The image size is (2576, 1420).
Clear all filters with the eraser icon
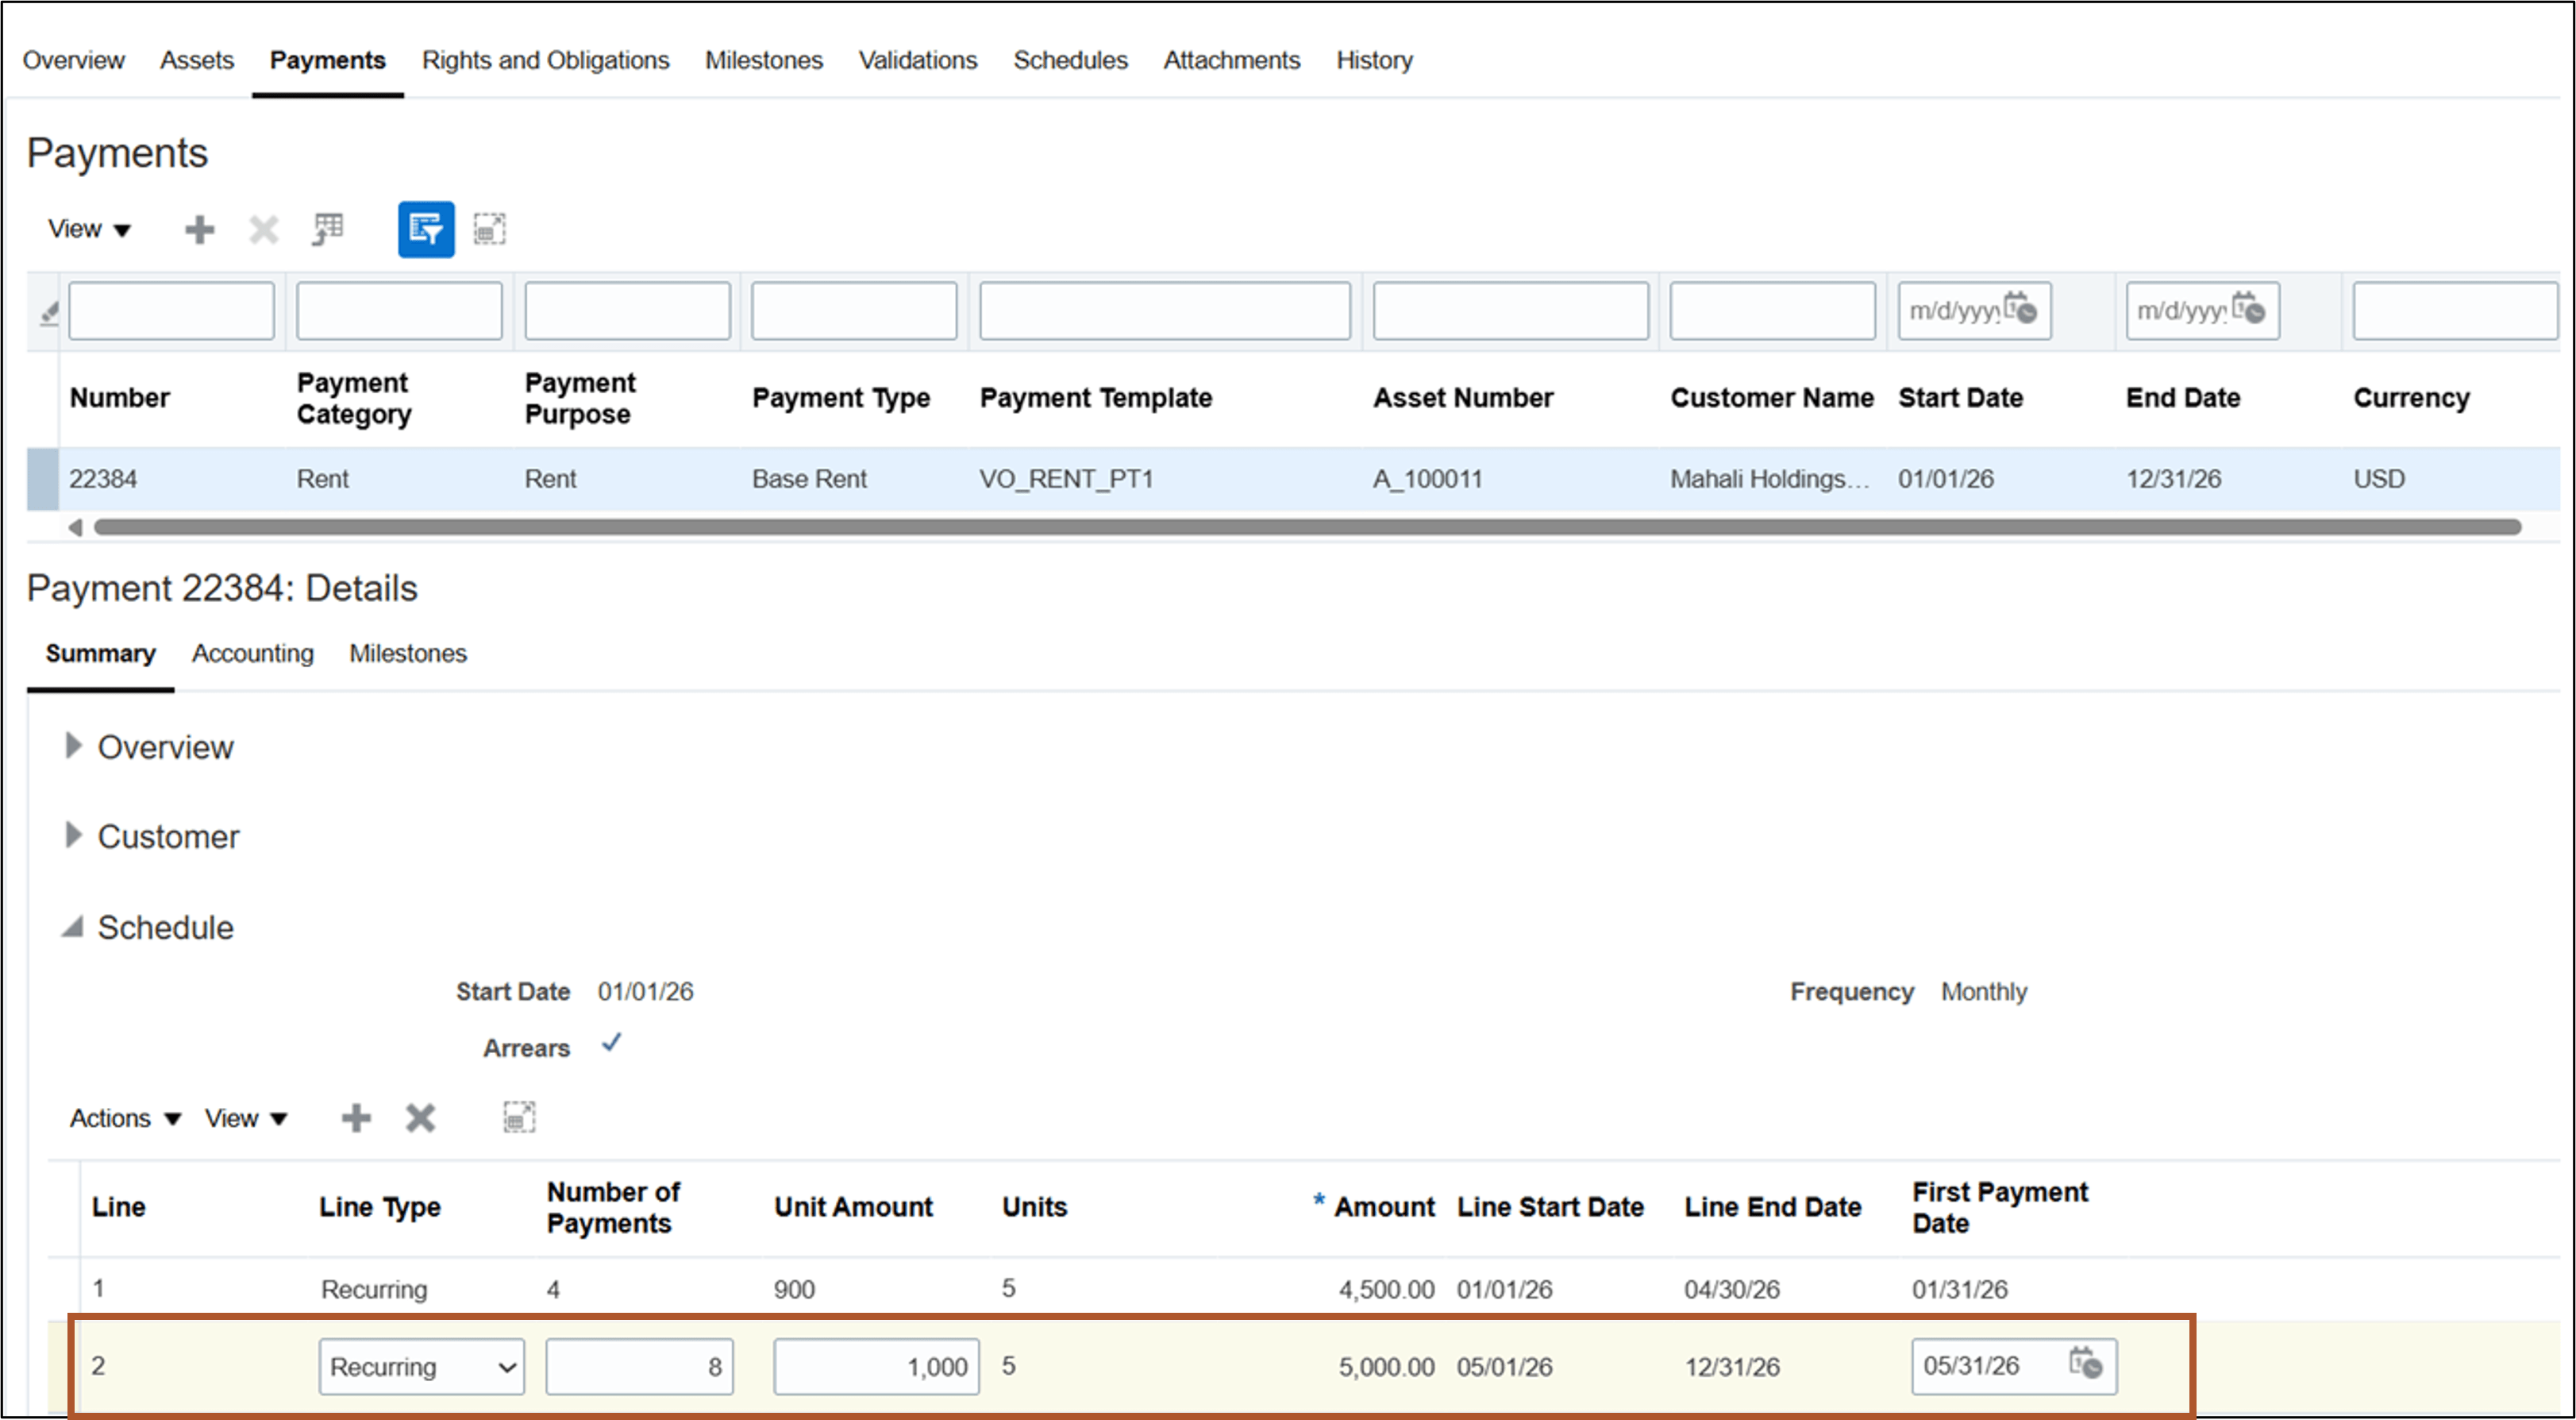pyautogui.click(x=48, y=313)
